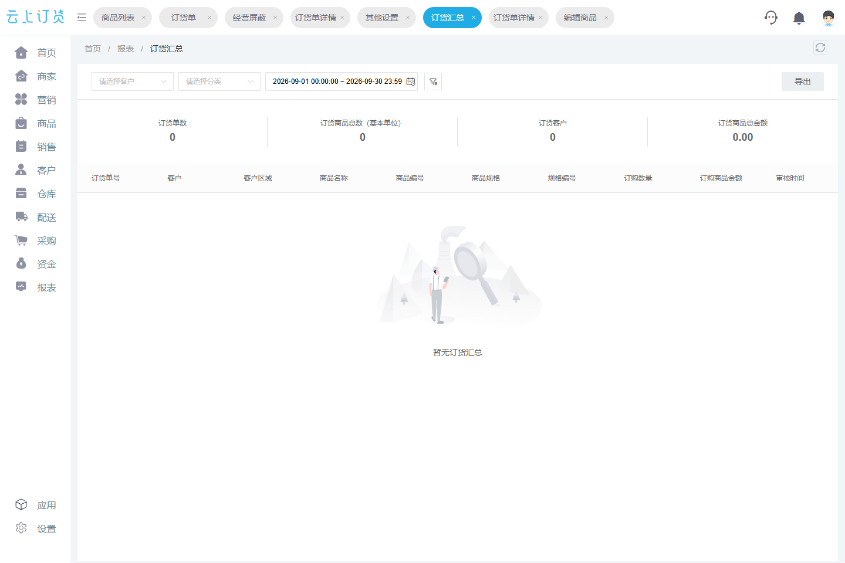Image resolution: width=845 pixels, height=563 pixels.
Task: Open 商品 in the sidebar
Action: (35, 123)
